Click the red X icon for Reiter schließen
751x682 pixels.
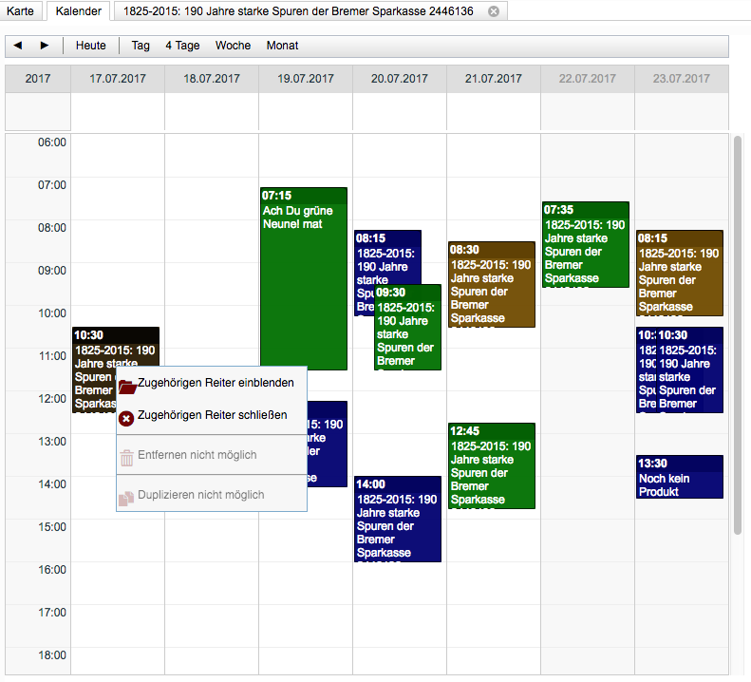click(x=126, y=417)
